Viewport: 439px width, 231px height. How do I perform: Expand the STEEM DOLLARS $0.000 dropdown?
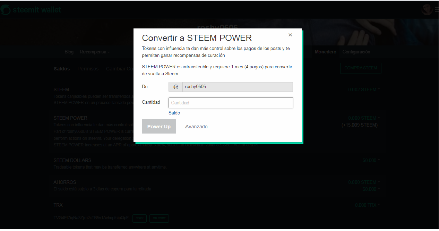click(371, 160)
